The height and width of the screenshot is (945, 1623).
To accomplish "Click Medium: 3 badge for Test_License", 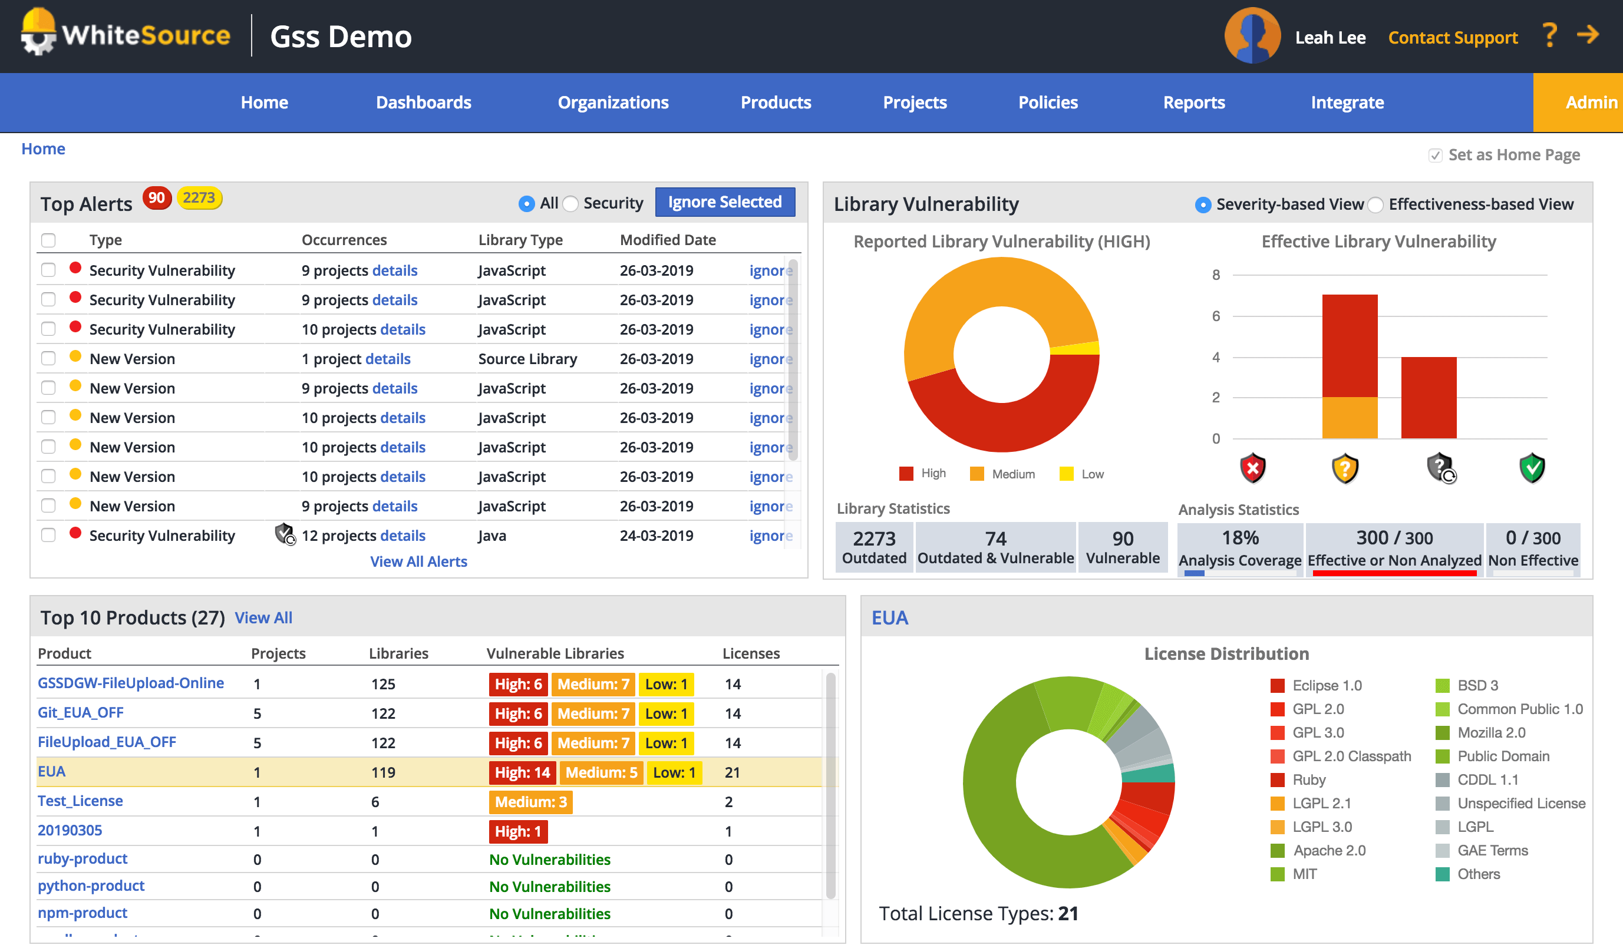I will coord(531,802).
